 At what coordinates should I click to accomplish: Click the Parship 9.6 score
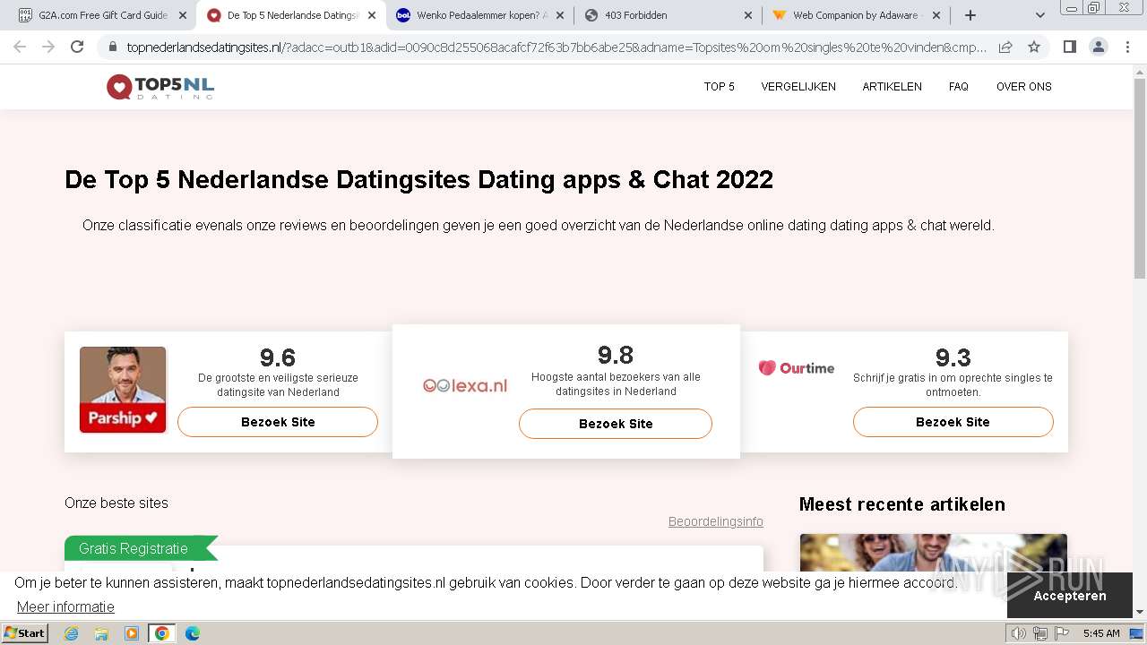point(278,358)
